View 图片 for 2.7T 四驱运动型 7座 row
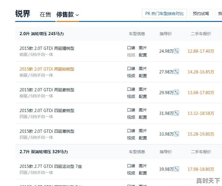The height and width of the screenshot is (186, 222). [x=143, y=166]
